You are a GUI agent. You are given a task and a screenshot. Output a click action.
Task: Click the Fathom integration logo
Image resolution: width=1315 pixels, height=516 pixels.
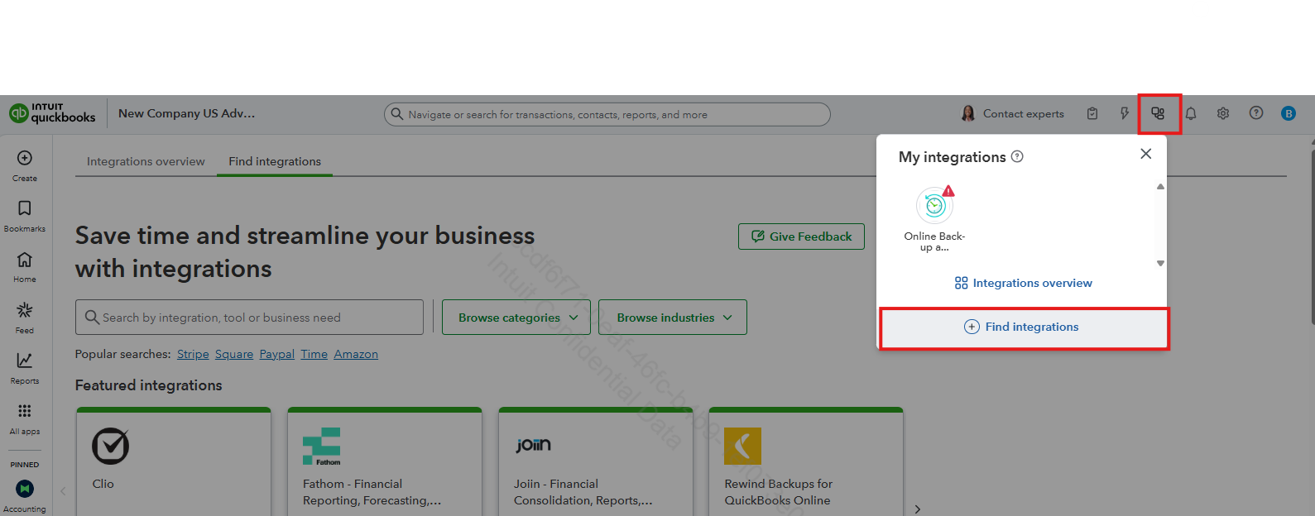[321, 446]
